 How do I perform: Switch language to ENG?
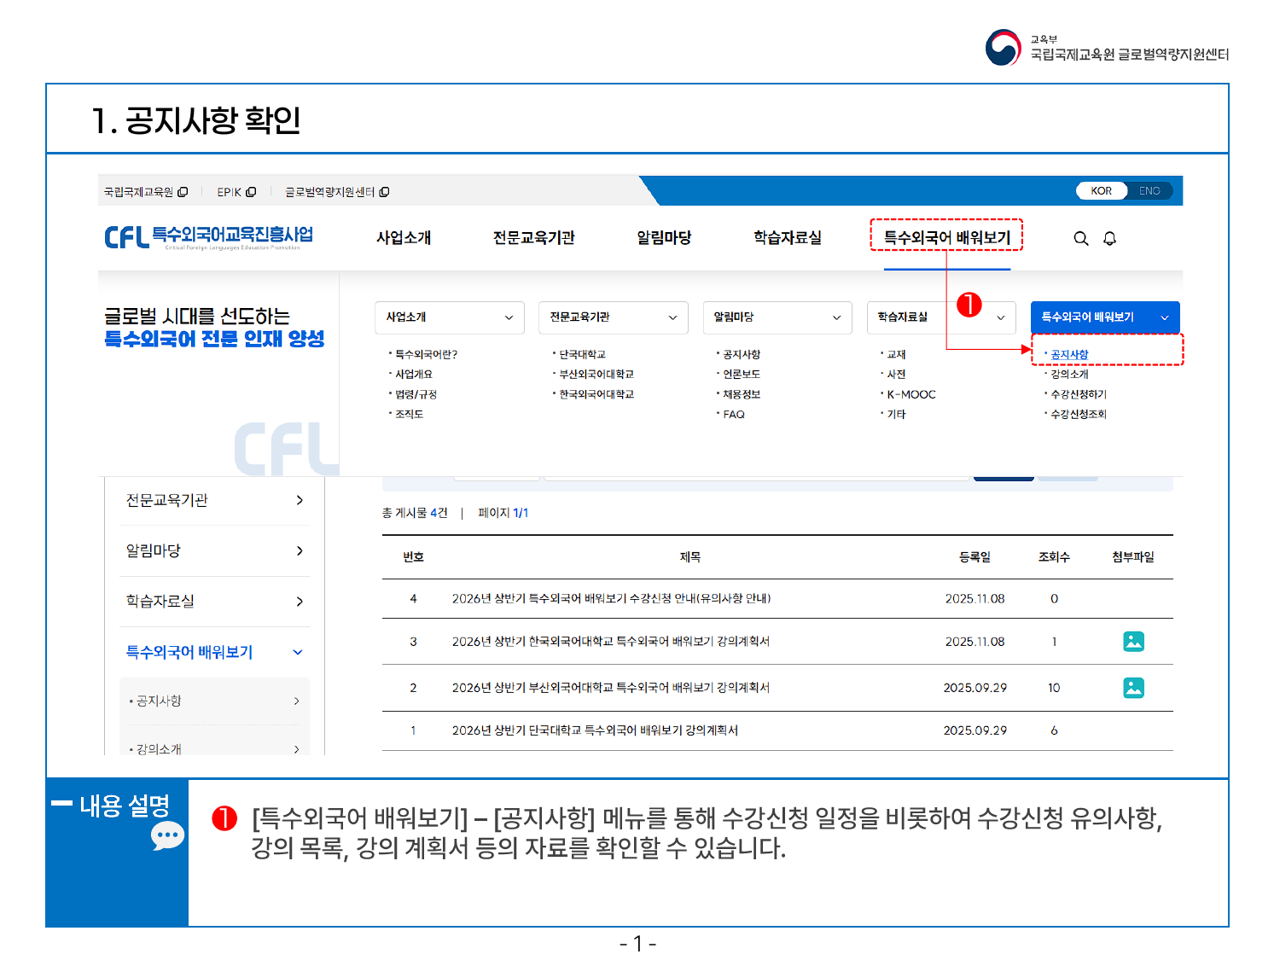1149,191
